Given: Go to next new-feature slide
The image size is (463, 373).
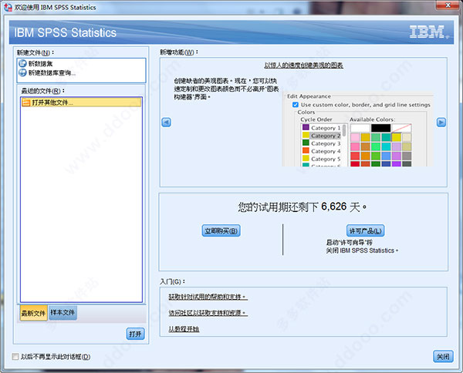Looking at the screenshot, I should (441, 122).
